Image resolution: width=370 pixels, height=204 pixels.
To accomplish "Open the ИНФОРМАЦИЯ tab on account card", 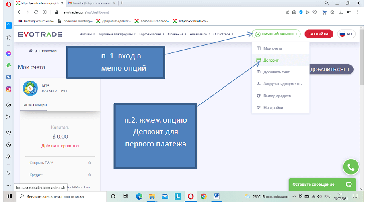I will pos(35,105).
